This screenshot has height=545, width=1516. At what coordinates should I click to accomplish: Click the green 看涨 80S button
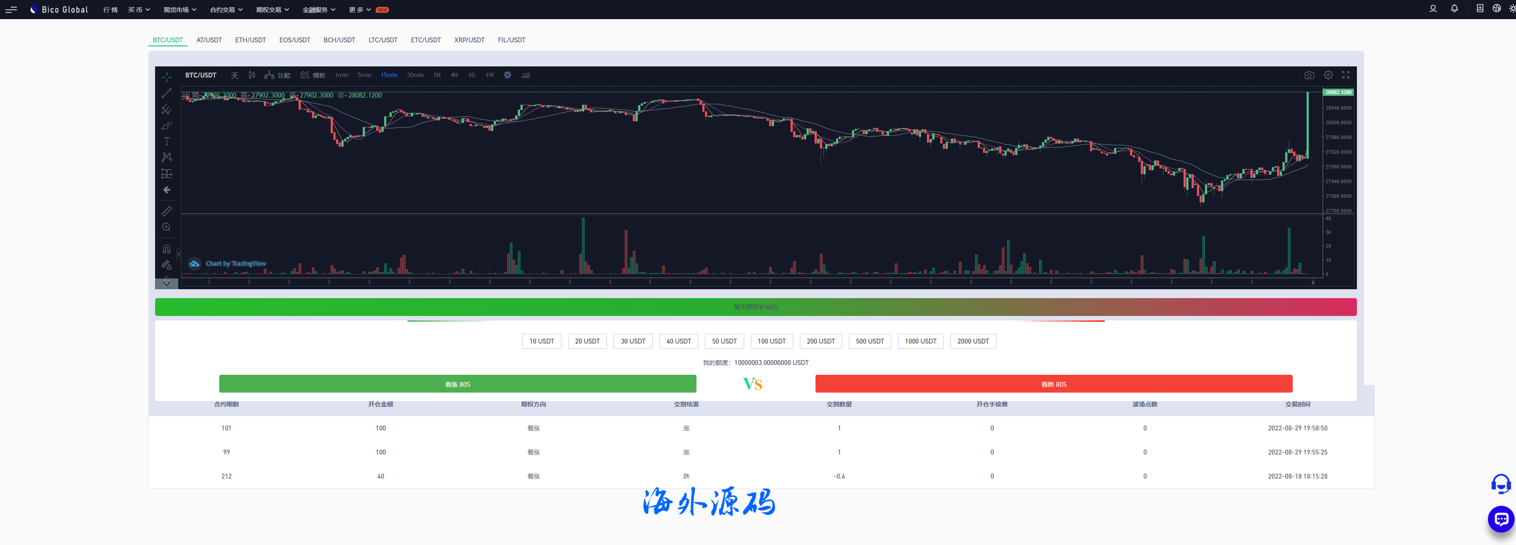coord(457,384)
